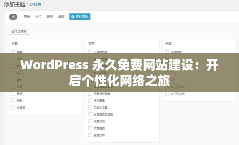Tick the 顶部特色图像 checkbox
239x145 pixels.
point(90,94)
